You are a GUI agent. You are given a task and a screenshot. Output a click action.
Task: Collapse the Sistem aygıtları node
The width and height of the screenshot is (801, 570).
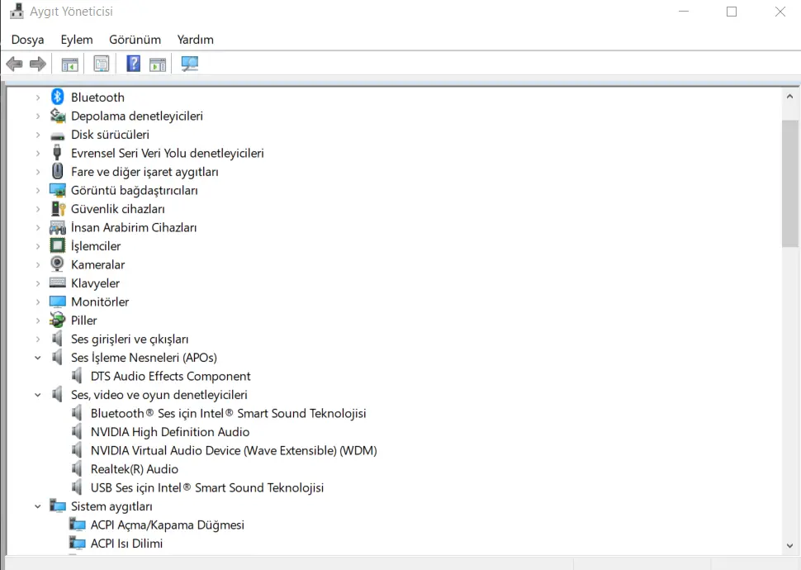[38, 506]
